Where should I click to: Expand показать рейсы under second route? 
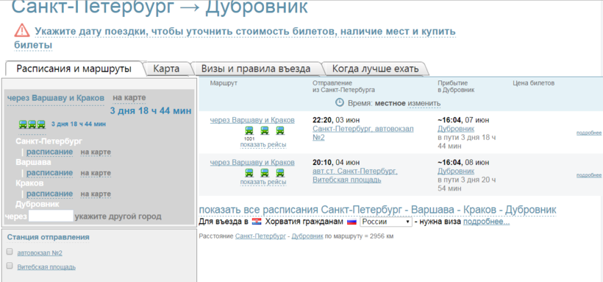(263, 182)
